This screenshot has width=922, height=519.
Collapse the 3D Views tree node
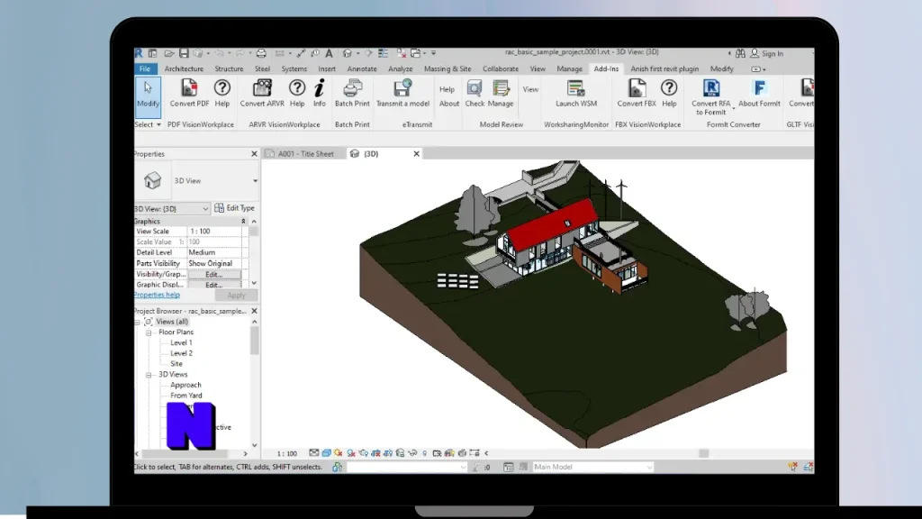click(149, 375)
